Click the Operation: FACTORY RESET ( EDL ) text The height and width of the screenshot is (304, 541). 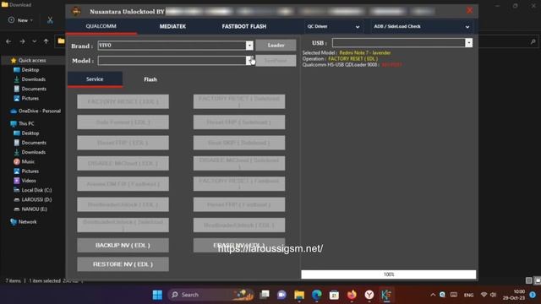pos(340,59)
